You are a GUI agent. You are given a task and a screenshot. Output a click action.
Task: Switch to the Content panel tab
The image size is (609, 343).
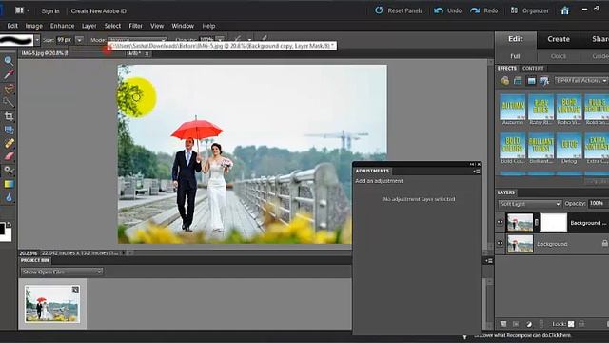click(x=533, y=68)
